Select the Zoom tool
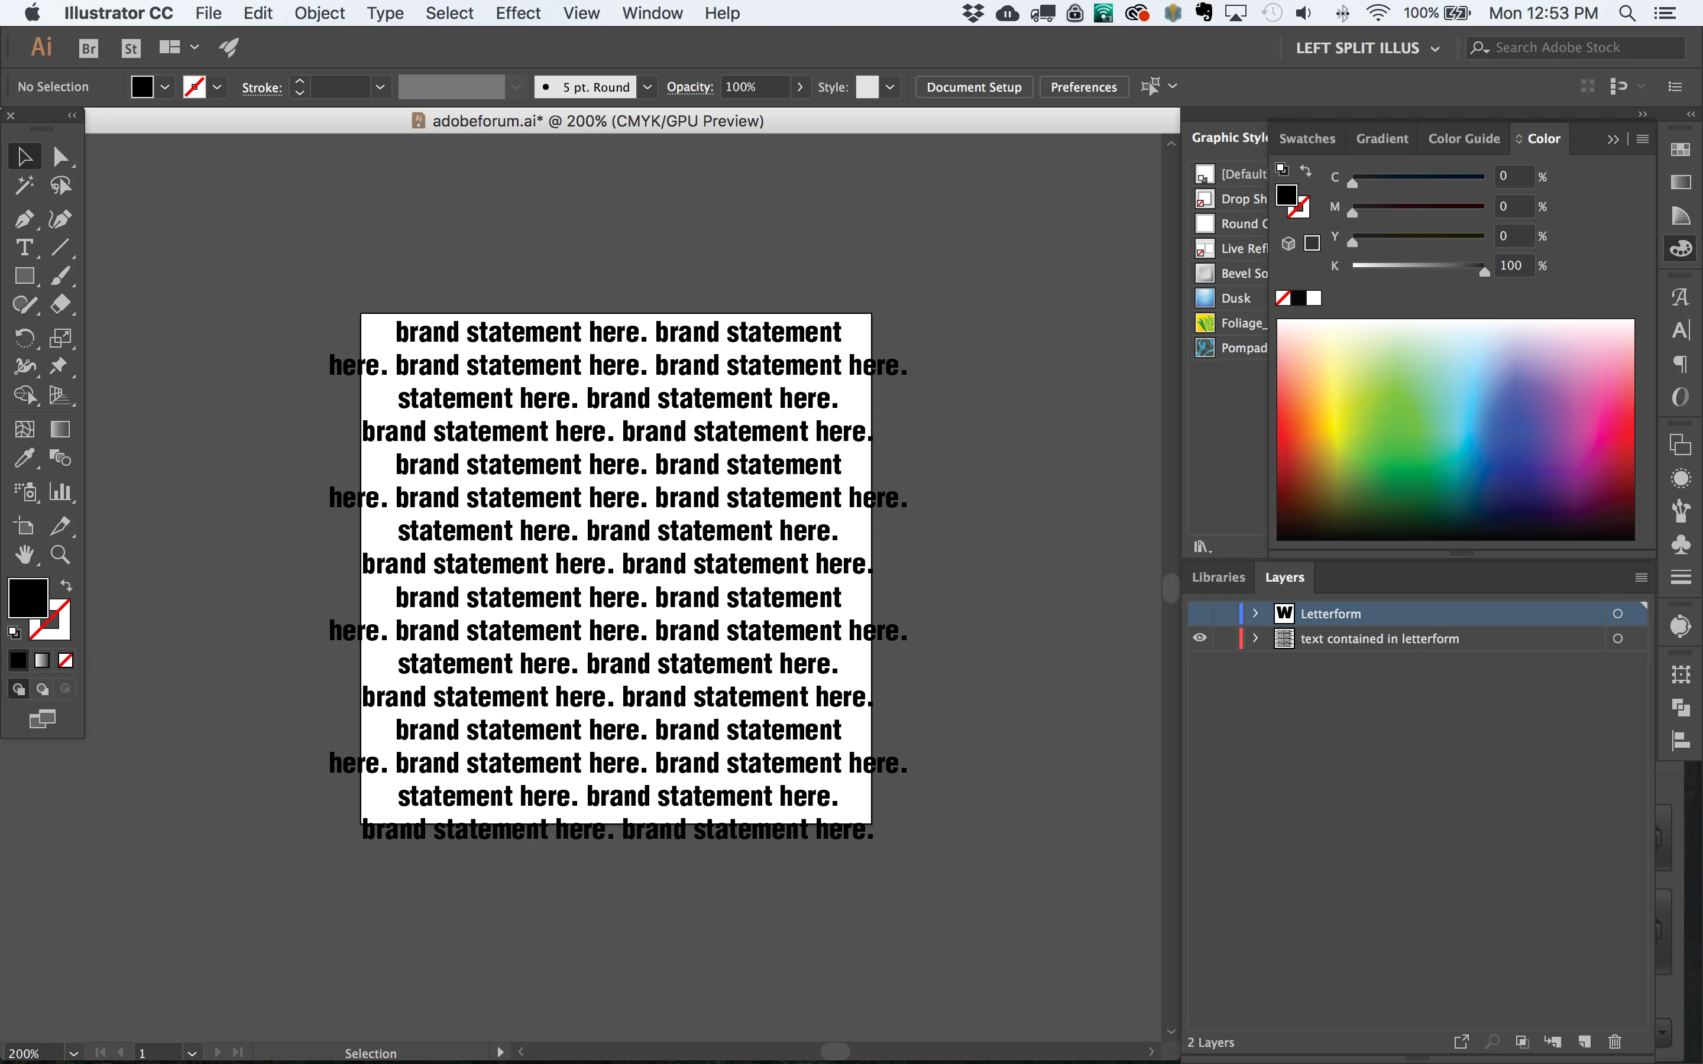The width and height of the screenshot is (1703, 1064). pyautogui.click(x=60, y=555)
